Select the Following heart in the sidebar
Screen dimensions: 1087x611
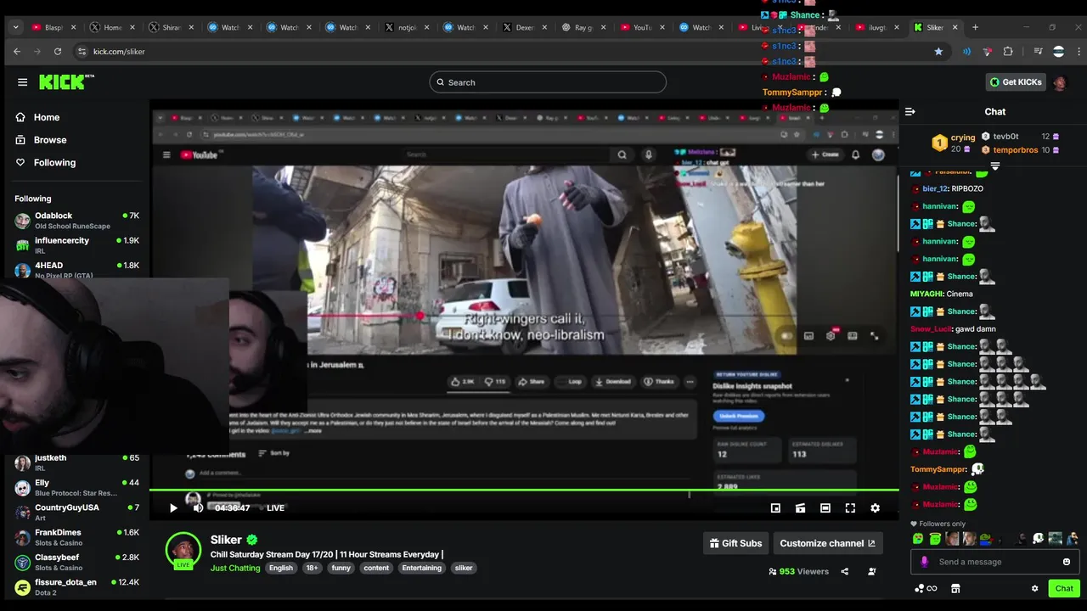(x=21, y=162)
